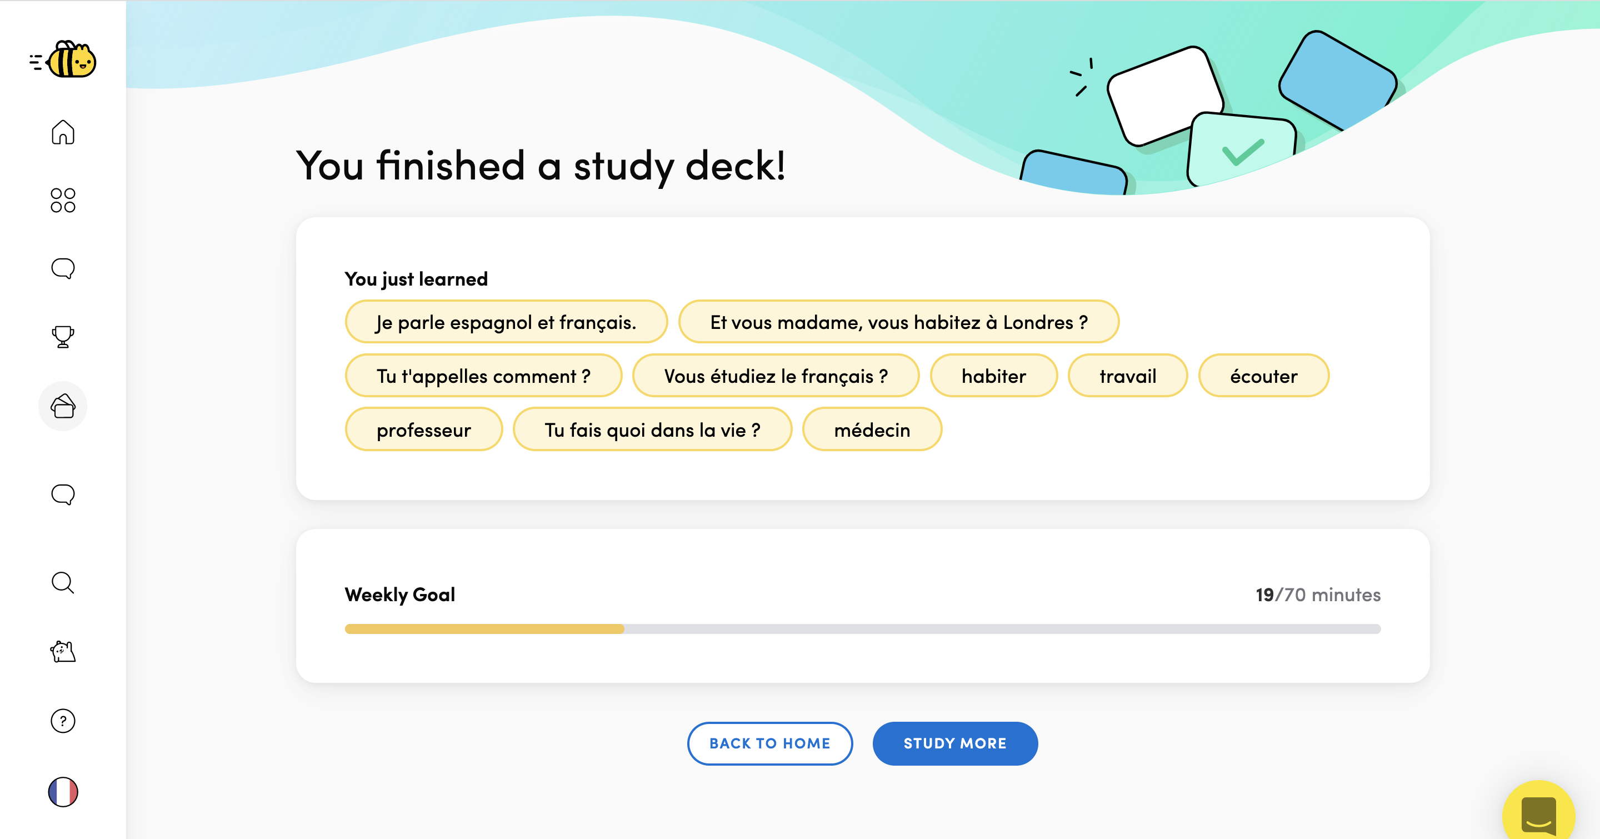Click the lower speech bubble sidebar icon
The image size is (1600, 839).
(x=63, y=495)
